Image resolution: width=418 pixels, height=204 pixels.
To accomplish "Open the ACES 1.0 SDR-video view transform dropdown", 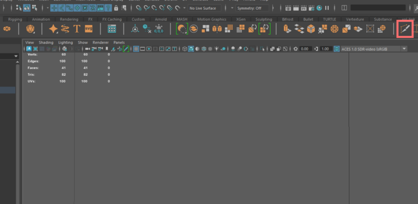I will pyautogui.click(x=374, y=49).
